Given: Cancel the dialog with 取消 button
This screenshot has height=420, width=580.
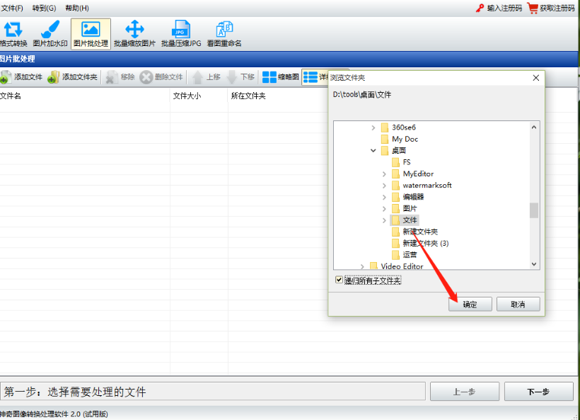Looking at the screenshot, I should (518, 305).
